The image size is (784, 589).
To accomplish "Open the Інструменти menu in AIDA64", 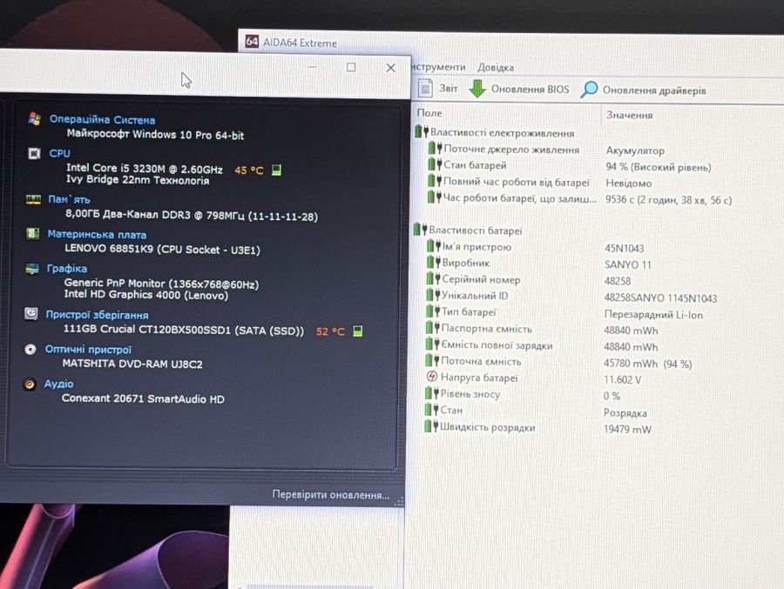I will [438, 67].
